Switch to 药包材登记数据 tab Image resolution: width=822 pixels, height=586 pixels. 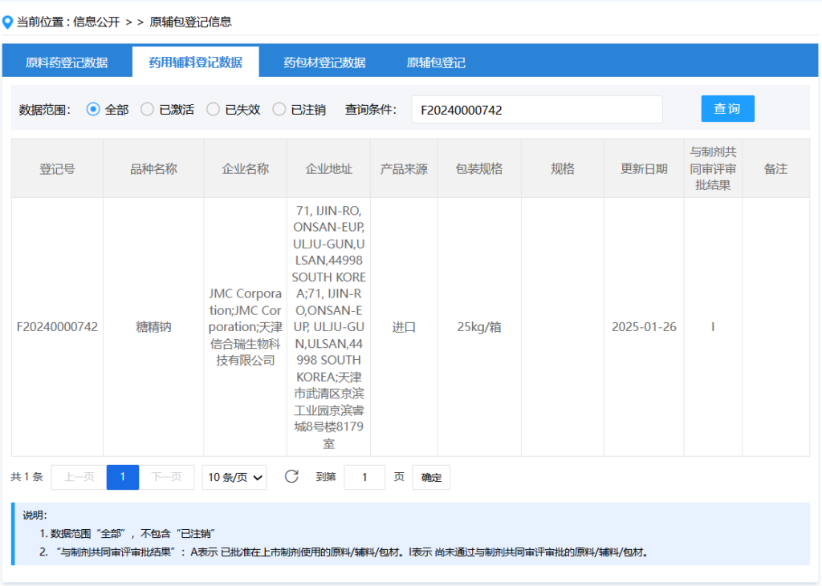[x=324, y=63]
